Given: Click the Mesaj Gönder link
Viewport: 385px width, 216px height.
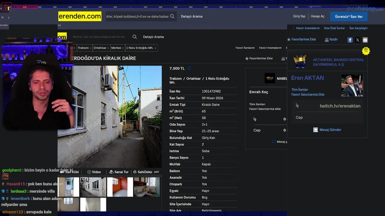Looking at the screenshot, I should [330, 130].
